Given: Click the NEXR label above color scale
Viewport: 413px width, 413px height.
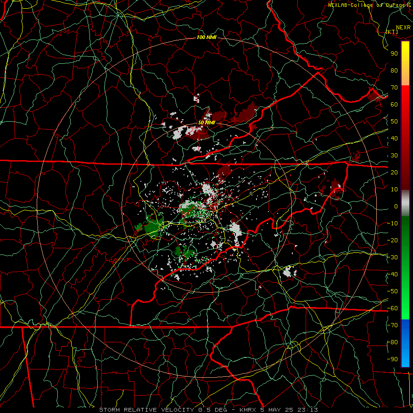Looking at the screenshot, I should coord(403,28).
